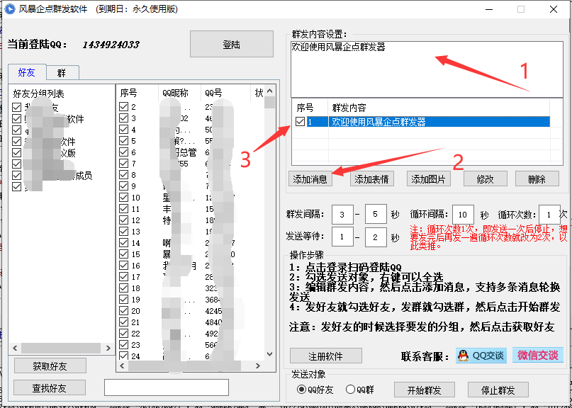Image resolution: width=572 pixels, height=408 pixels.
Task: Toggle the first checkbox in 好友分组列表
Action: (16, 107)
